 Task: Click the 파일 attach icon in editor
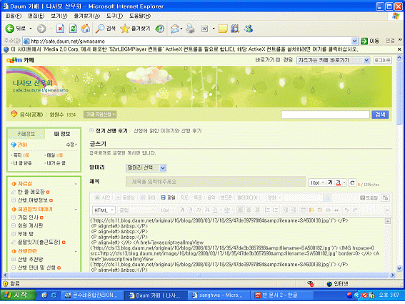coord(168,197)
